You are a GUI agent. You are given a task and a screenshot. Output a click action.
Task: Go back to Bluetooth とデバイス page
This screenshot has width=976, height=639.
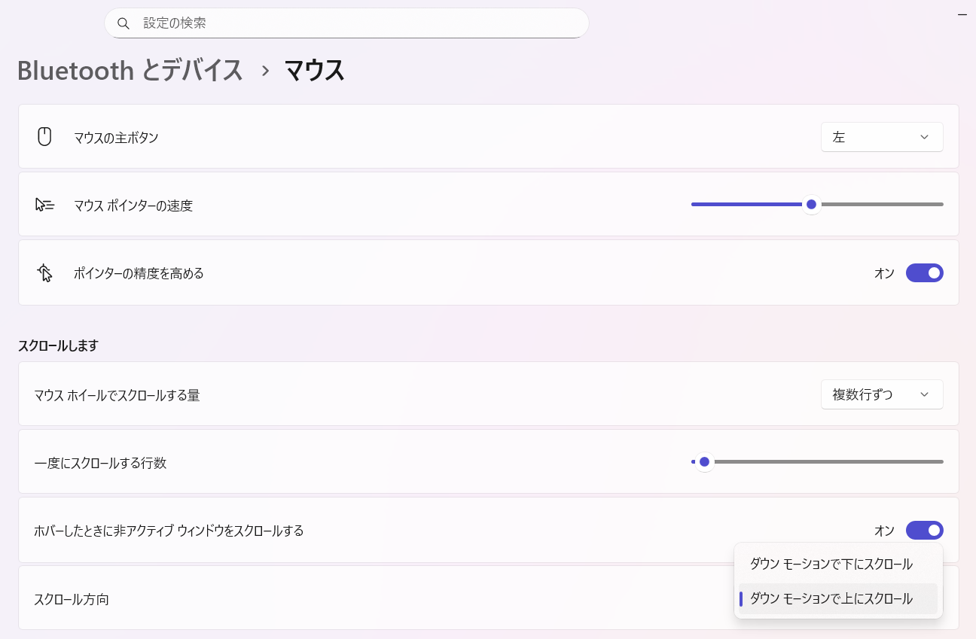pyautogui.click(x=130, y=71)
